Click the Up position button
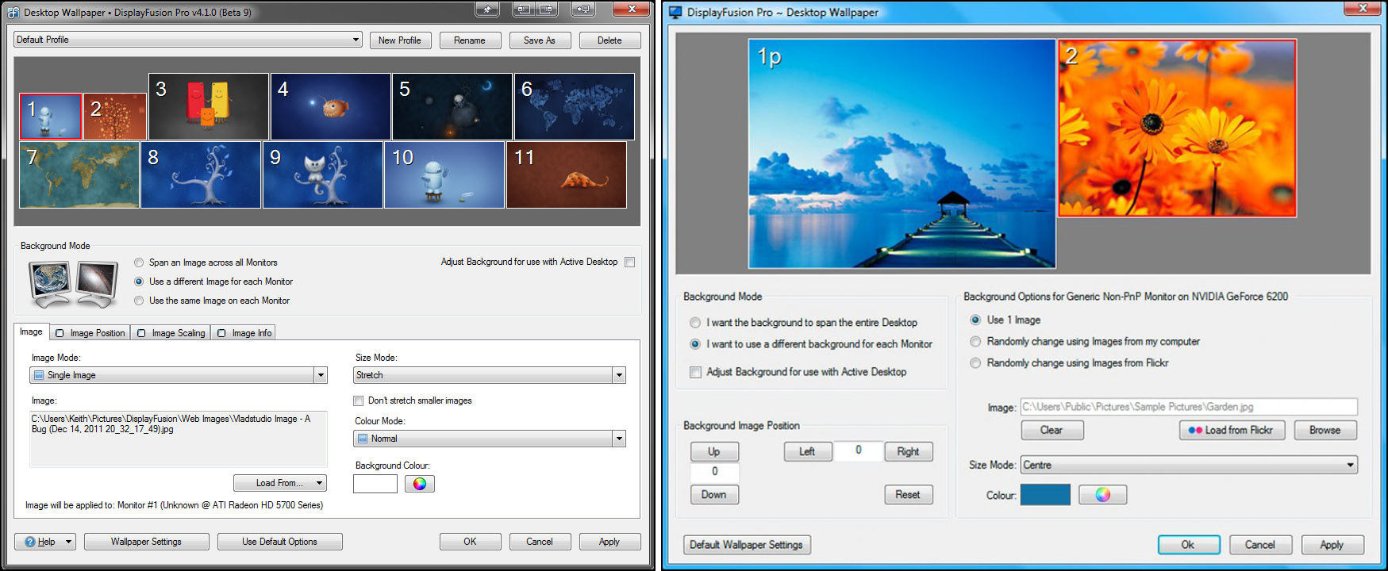 tap(714, 451)
